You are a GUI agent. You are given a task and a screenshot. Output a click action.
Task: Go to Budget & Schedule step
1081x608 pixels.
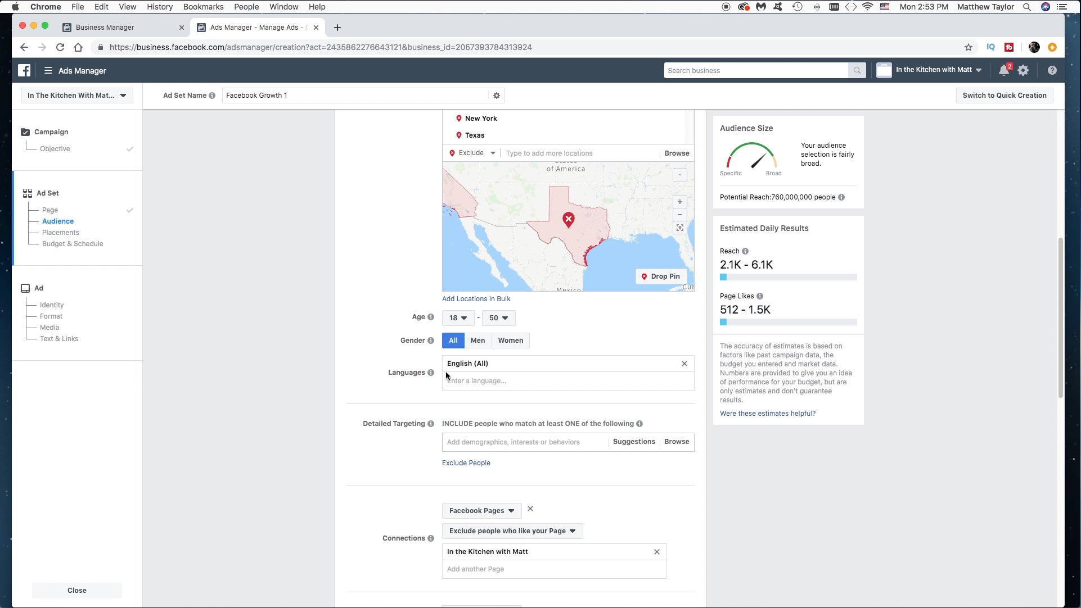[x=73, y=244]
